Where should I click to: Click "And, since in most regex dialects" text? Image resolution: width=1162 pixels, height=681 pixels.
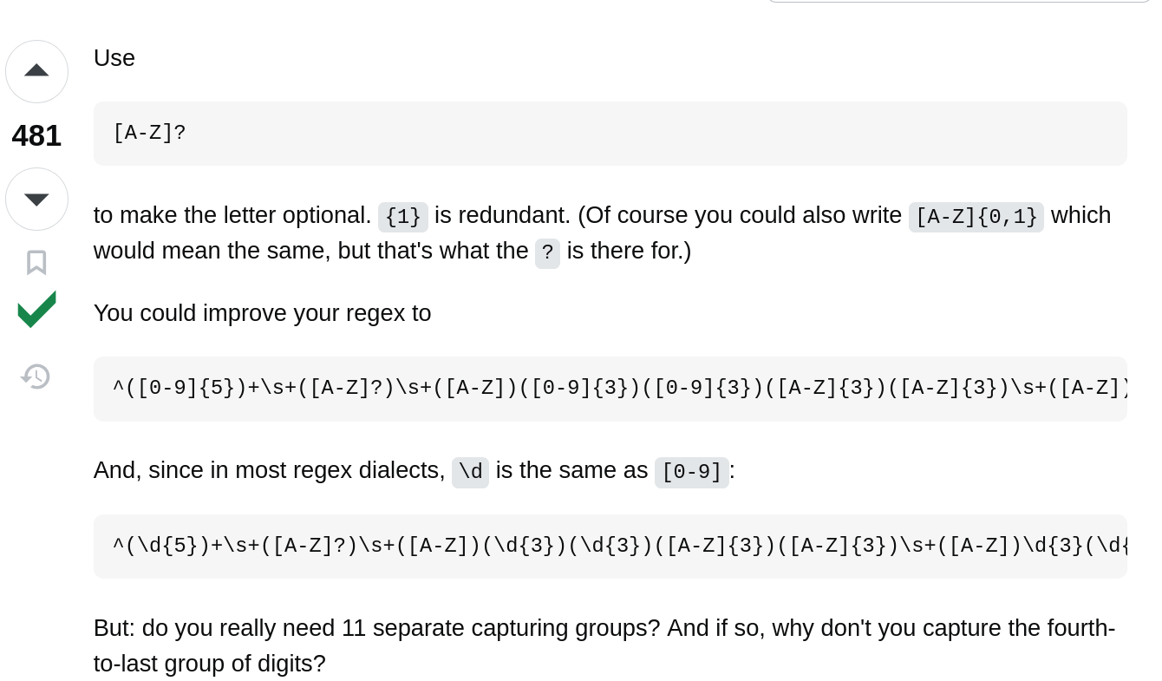269,470
